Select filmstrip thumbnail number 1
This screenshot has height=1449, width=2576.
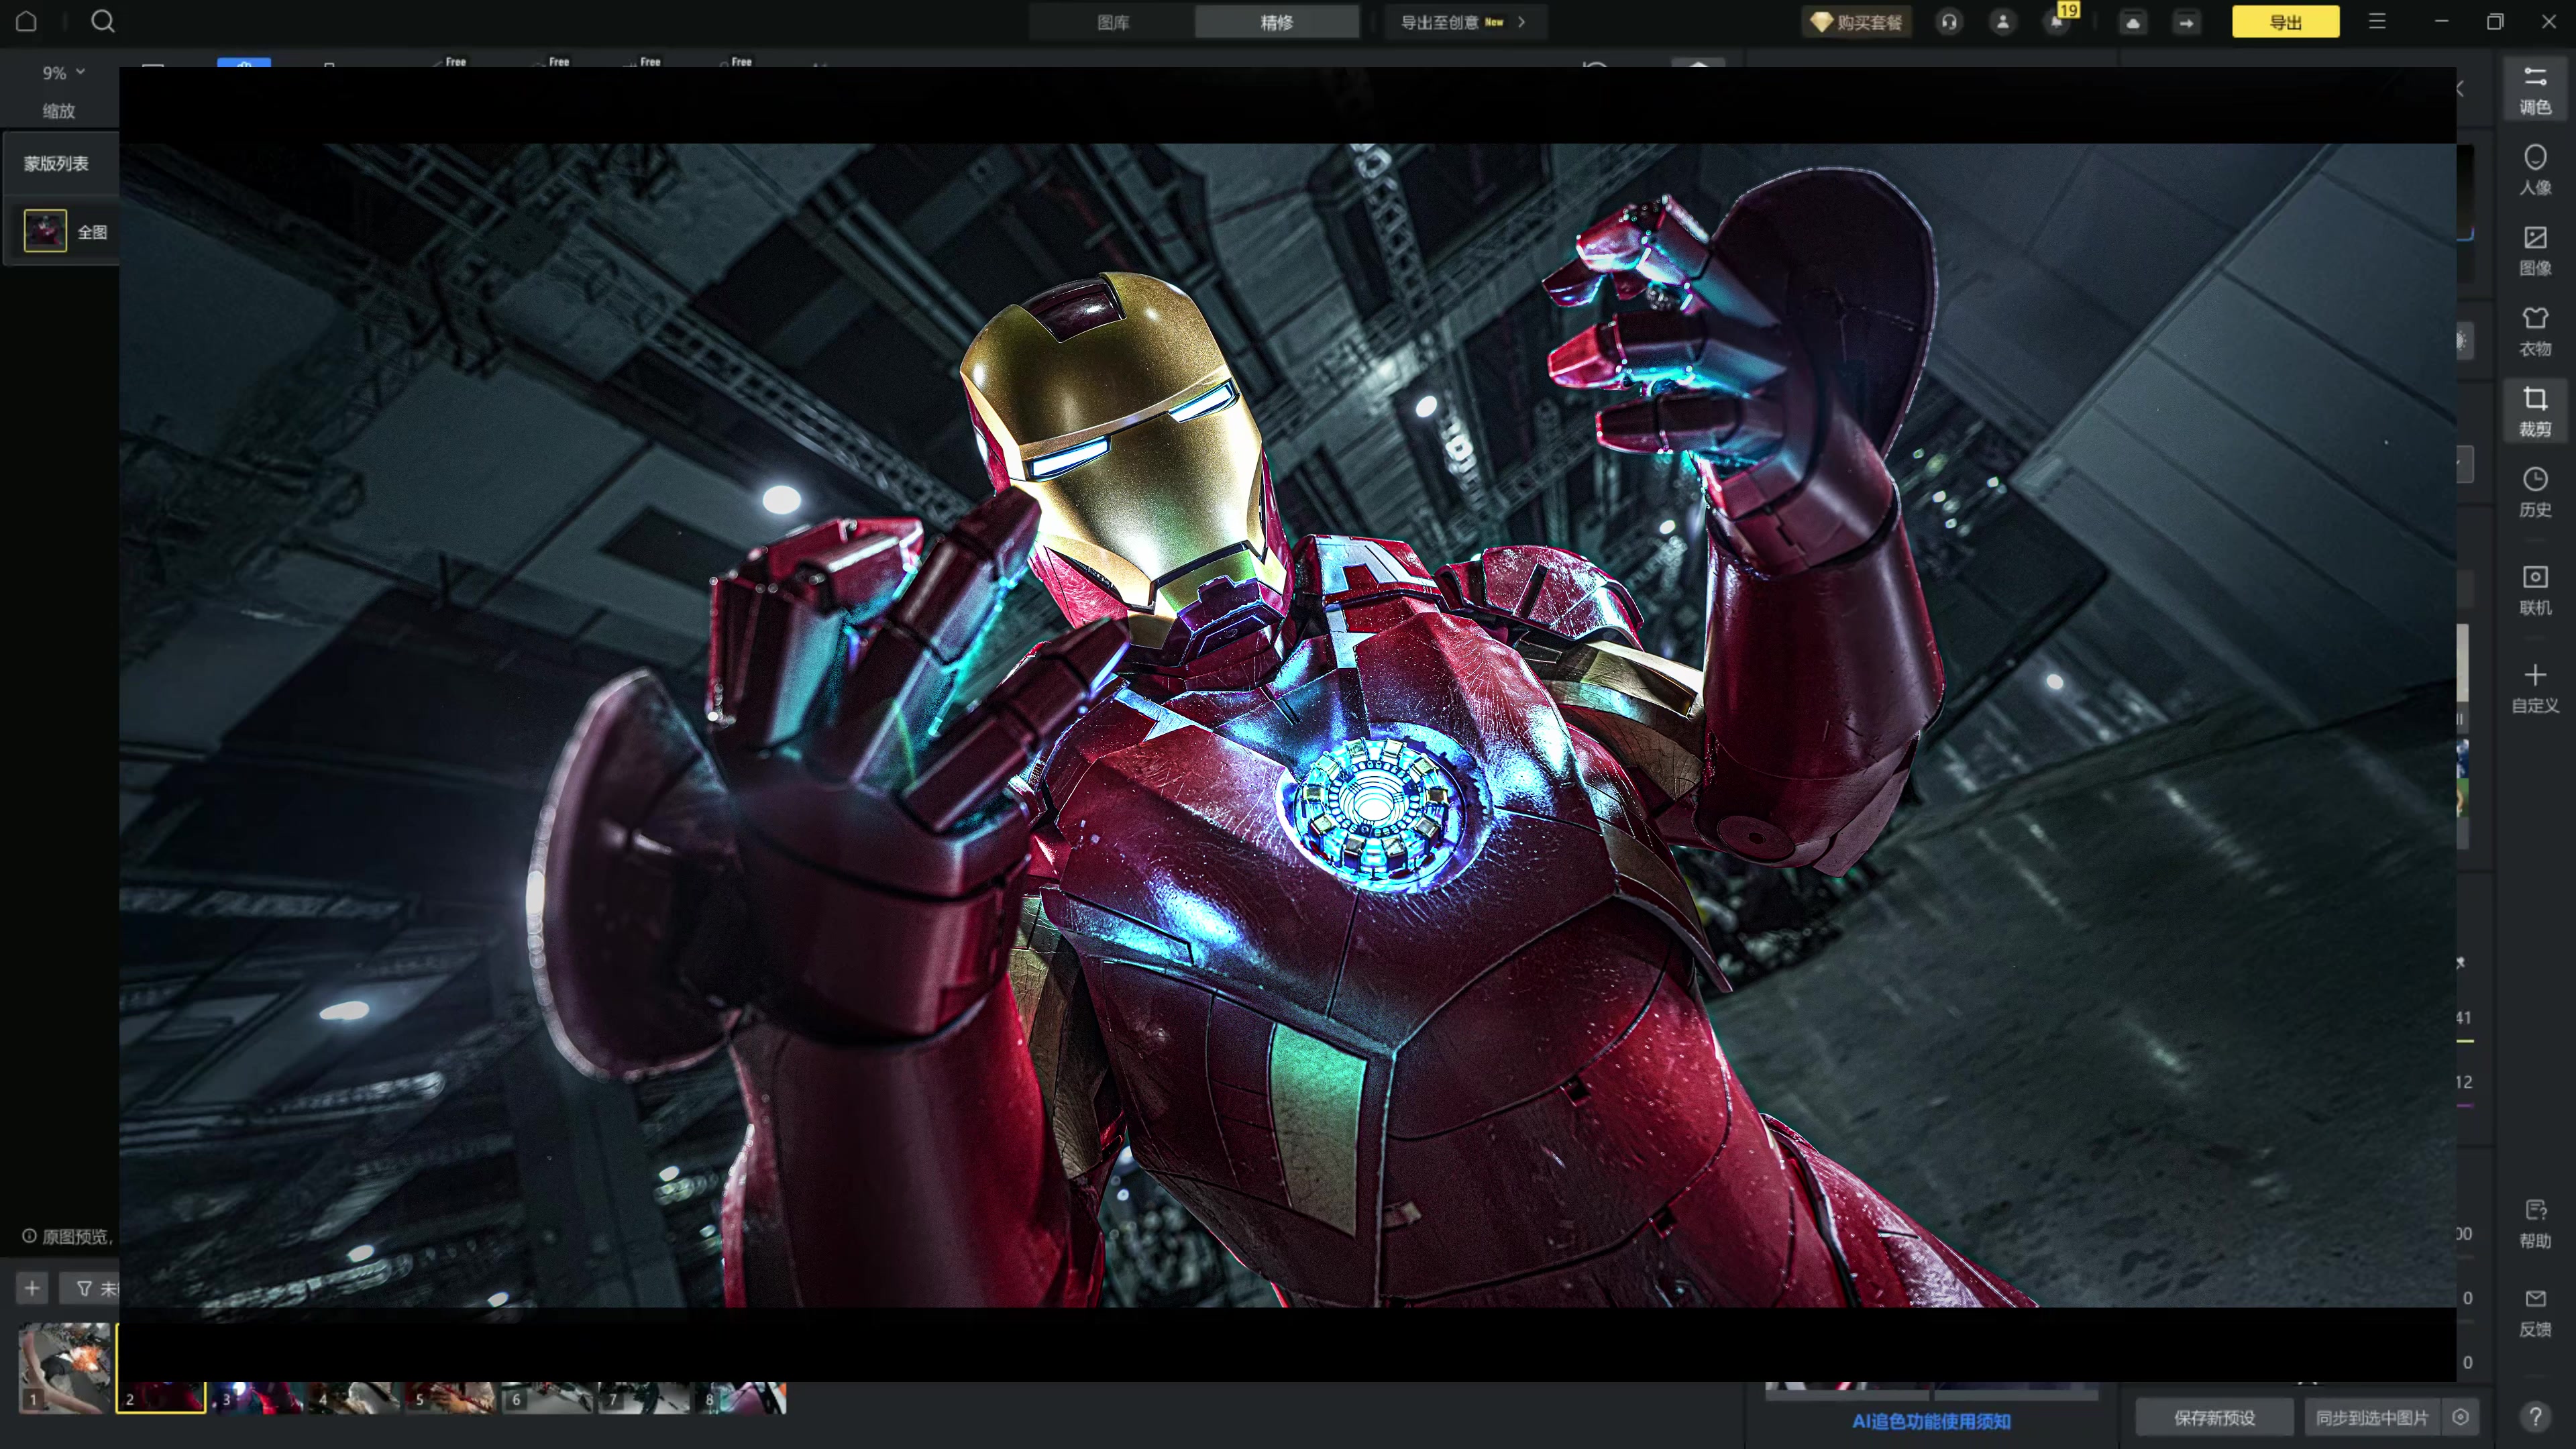click(x=65, y=1367)
